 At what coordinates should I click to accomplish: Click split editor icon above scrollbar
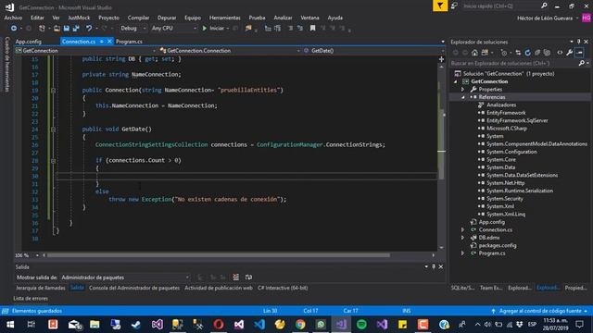441,59
